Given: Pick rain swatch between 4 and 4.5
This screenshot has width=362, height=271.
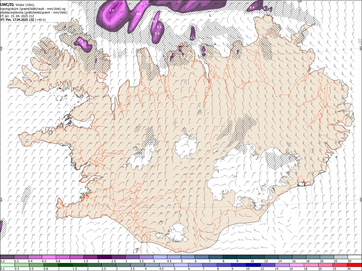Looking at the screenshot, I should pyautogui.click(x=152, y=265).
